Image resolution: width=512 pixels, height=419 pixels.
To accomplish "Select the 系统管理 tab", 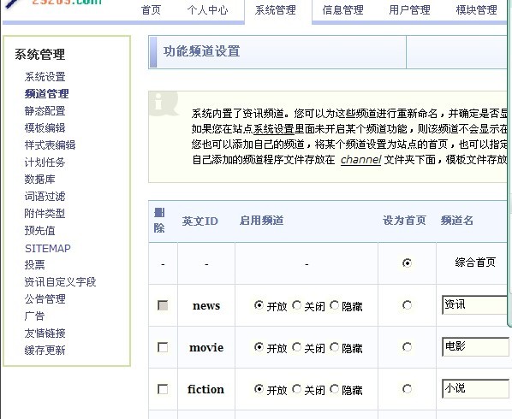I will pos(276,9).
